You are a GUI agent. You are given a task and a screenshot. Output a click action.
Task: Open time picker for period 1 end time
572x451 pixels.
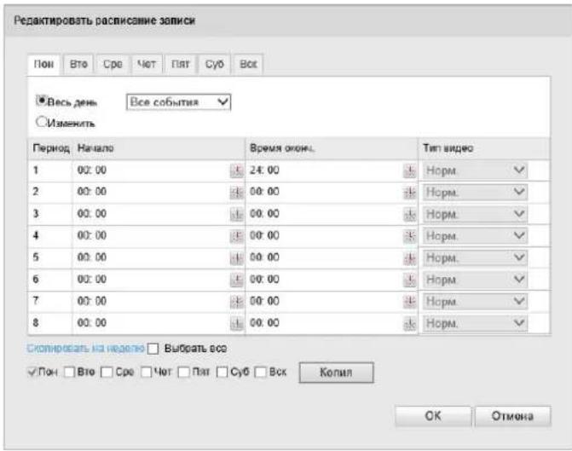[x=410, y=171]
